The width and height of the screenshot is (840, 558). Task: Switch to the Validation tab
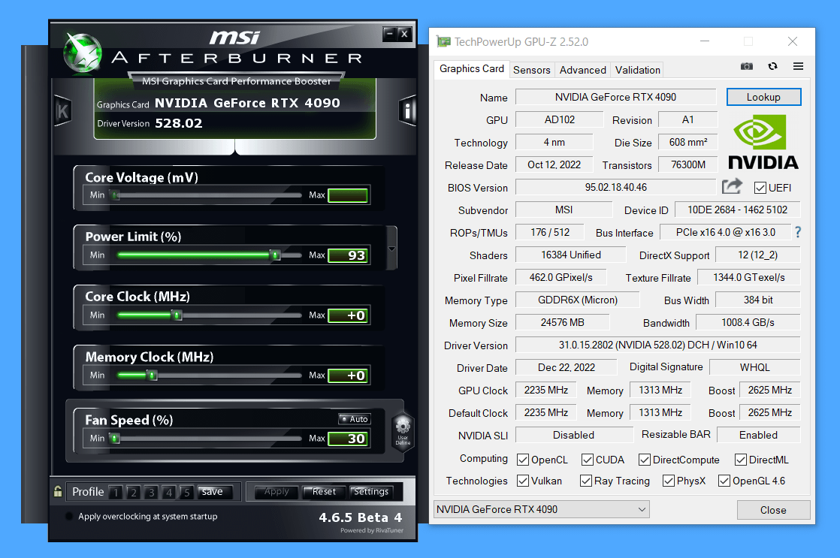637,70
